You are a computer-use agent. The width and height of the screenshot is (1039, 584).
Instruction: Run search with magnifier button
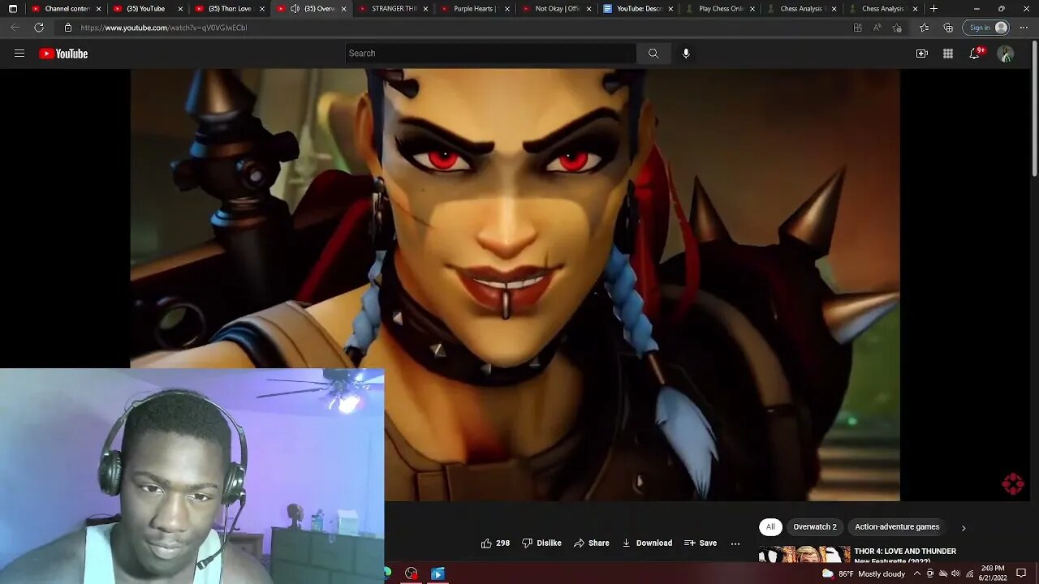click(653, 54)
